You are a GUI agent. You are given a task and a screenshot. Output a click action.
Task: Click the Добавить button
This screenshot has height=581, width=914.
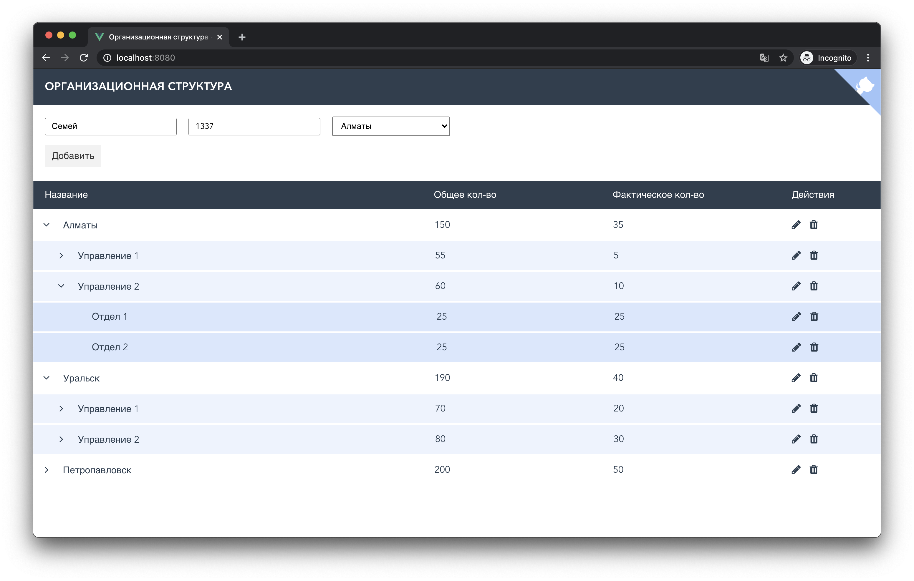[x=73, y=156]
